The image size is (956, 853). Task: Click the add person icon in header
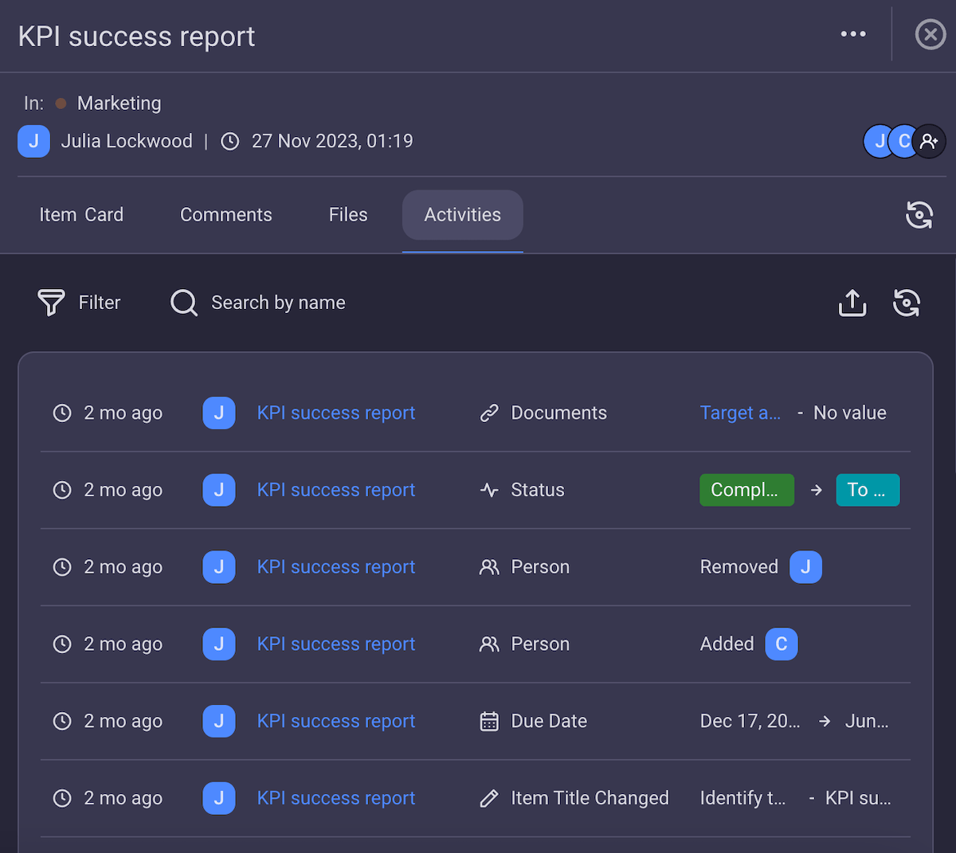[929, 142]
